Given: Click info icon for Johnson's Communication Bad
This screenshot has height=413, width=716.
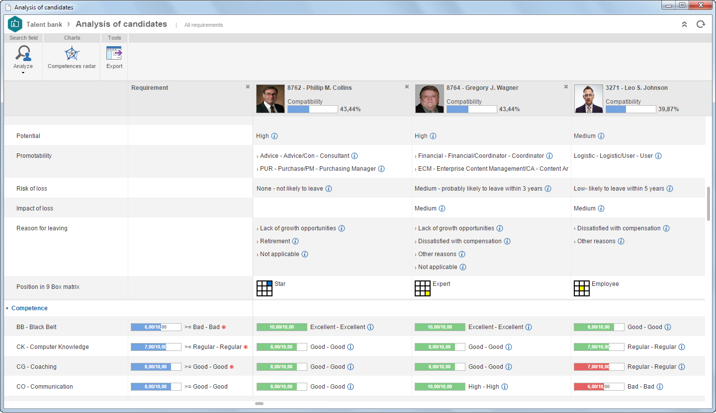Looking at the screenshot, I should 660,387.
